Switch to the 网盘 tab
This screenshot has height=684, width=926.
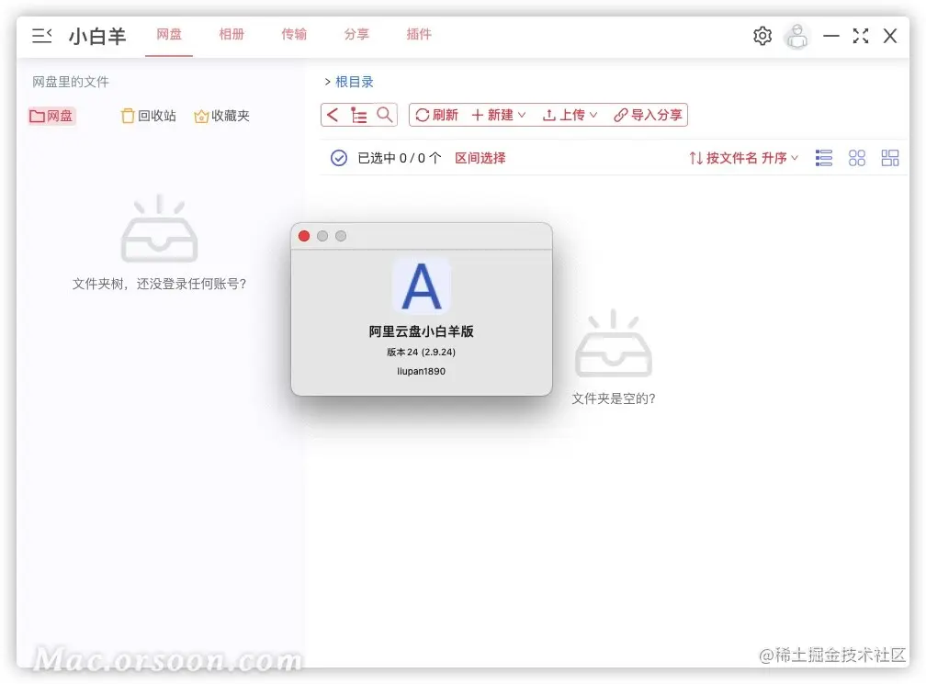tap(169, 35)
